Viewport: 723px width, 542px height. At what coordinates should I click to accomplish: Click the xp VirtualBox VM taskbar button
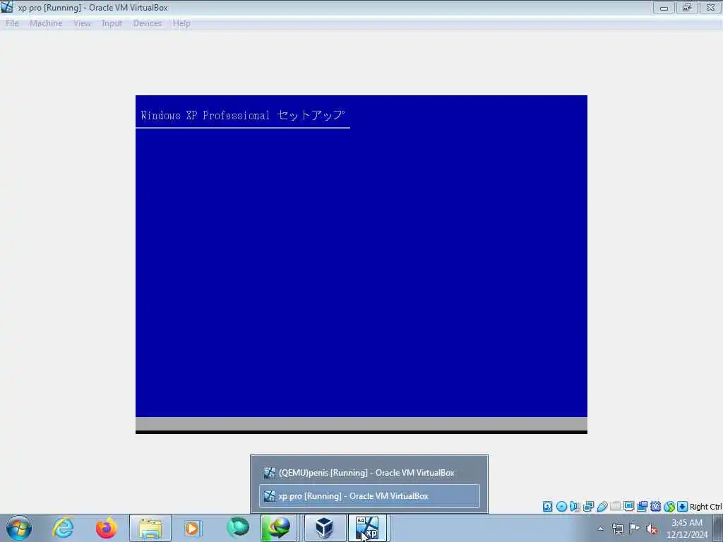coord(367,528)
